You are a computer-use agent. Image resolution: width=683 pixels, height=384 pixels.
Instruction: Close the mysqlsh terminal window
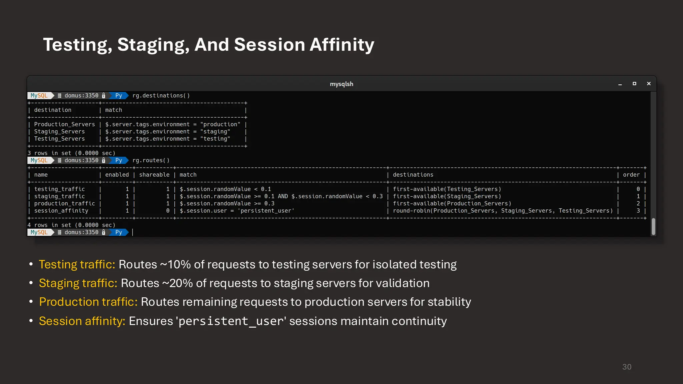[649, 84]
